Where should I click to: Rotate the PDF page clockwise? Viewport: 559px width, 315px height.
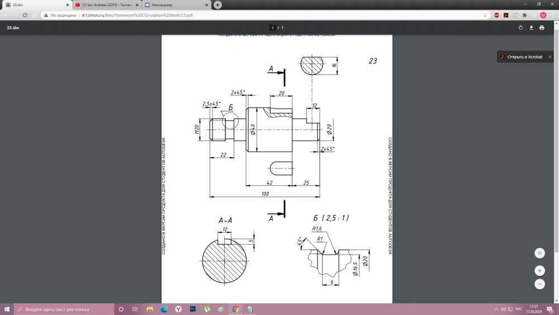[520, 27]
